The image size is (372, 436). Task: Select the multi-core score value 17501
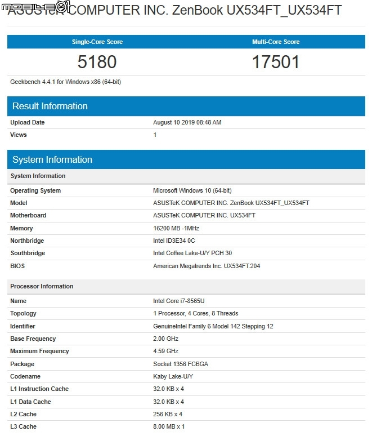[x=276, y=62]
